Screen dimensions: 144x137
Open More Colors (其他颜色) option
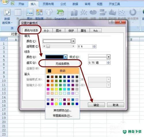62,111
